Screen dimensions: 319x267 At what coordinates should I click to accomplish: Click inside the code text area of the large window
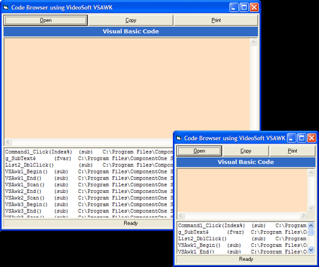(x=127, y=88)
